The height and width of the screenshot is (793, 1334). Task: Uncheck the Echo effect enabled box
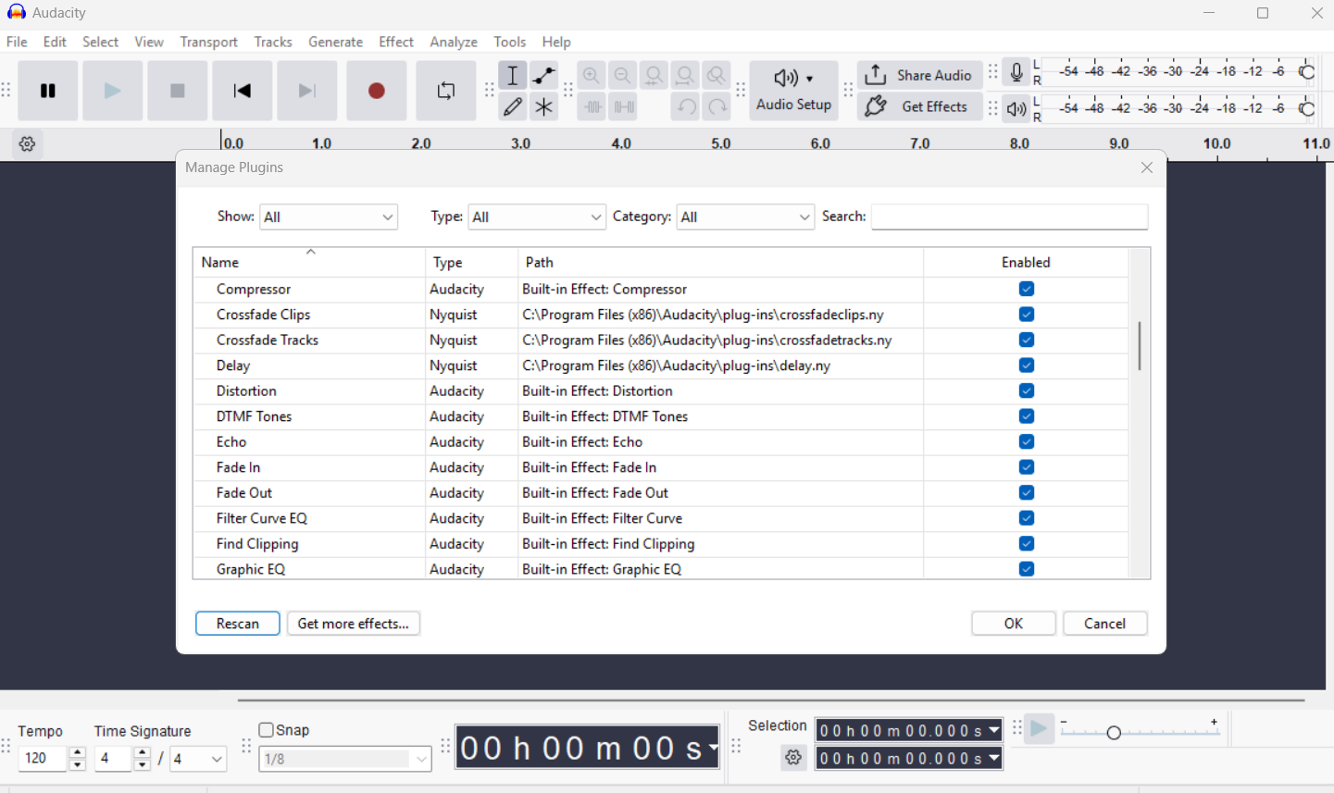coord(1027,441)
